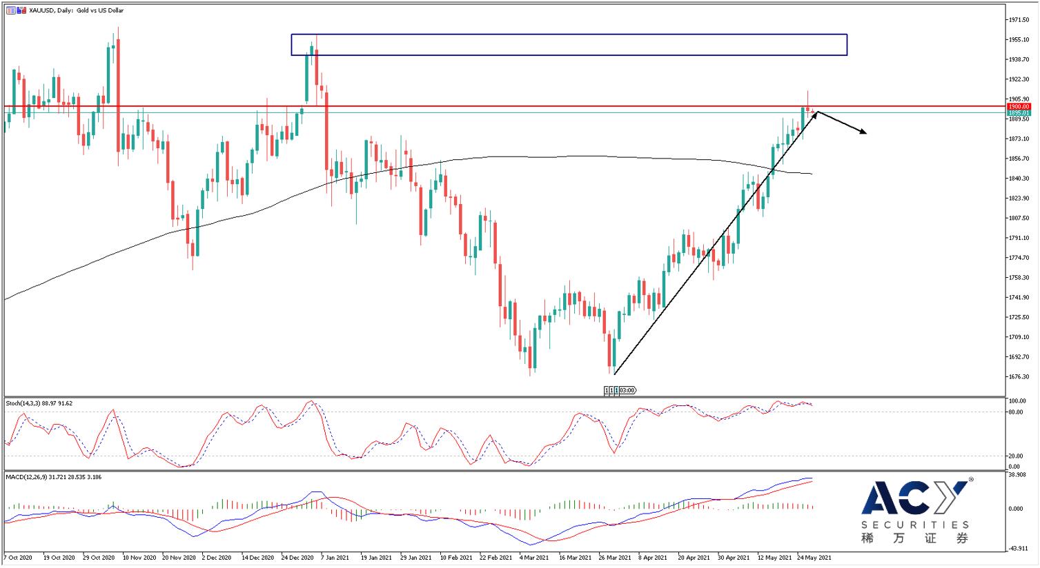Click the 1955.10 value on price scale

click(1020, 40)
